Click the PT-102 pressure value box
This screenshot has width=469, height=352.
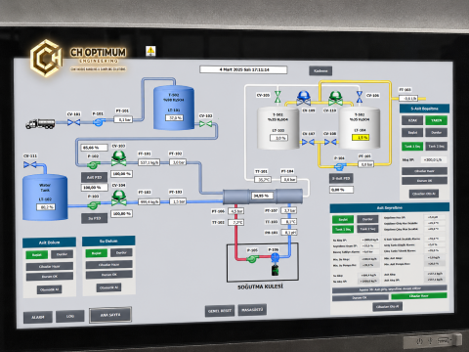click(x=178, y=162)
